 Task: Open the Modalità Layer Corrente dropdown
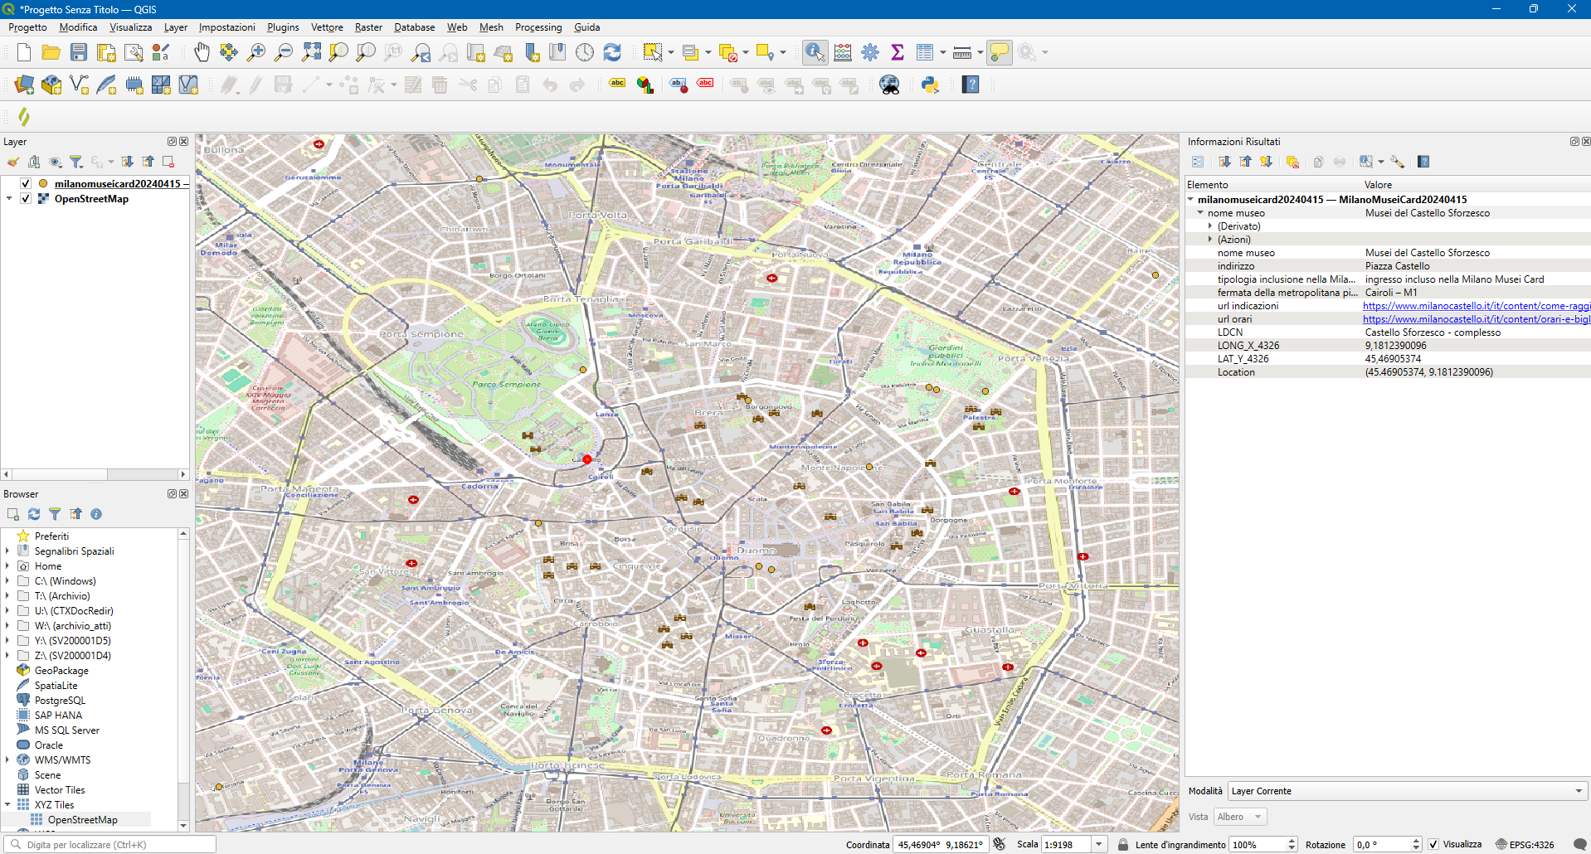tap(1407, 791)
